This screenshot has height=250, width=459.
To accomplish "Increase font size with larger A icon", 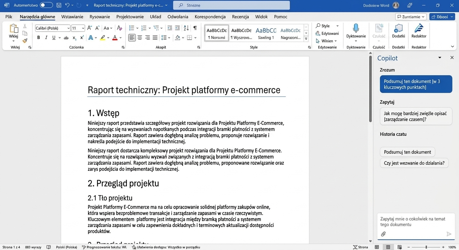I will tap(90, 28).
